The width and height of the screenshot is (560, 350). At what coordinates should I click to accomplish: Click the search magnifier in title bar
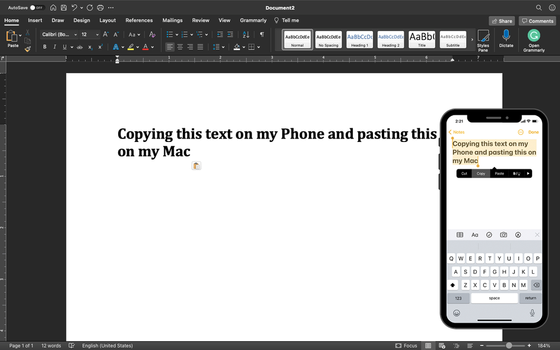(539, 8)
